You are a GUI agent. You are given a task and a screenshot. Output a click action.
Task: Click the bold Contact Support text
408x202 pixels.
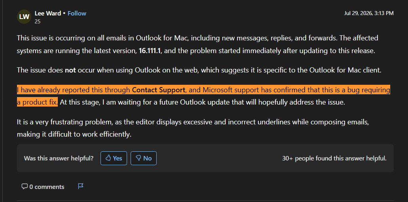pyautogui.click(x=158, y=90)
